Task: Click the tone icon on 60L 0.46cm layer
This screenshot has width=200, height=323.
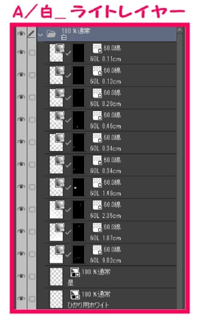Action: click(x=97, y=115)
